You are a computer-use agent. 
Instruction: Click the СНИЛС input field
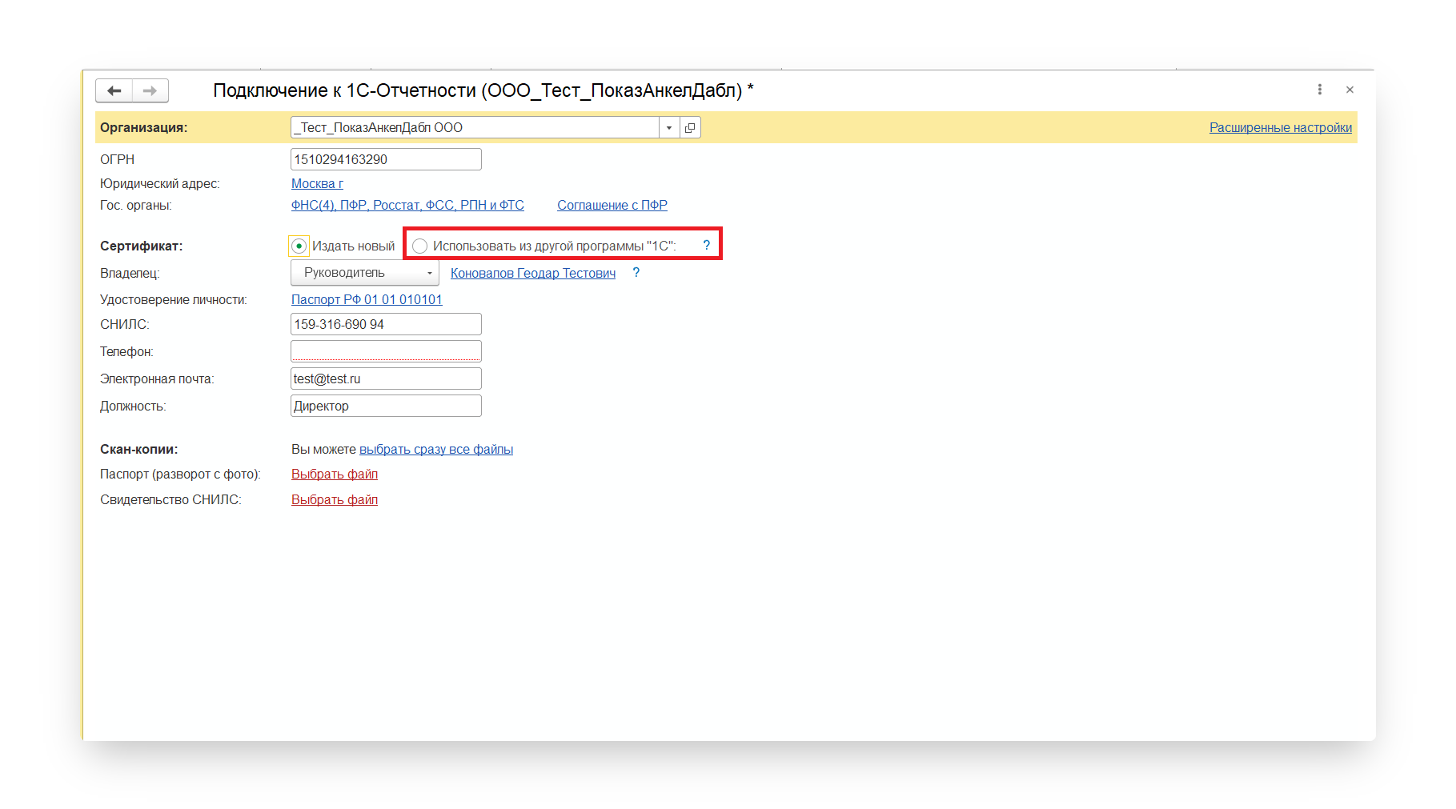386,324
